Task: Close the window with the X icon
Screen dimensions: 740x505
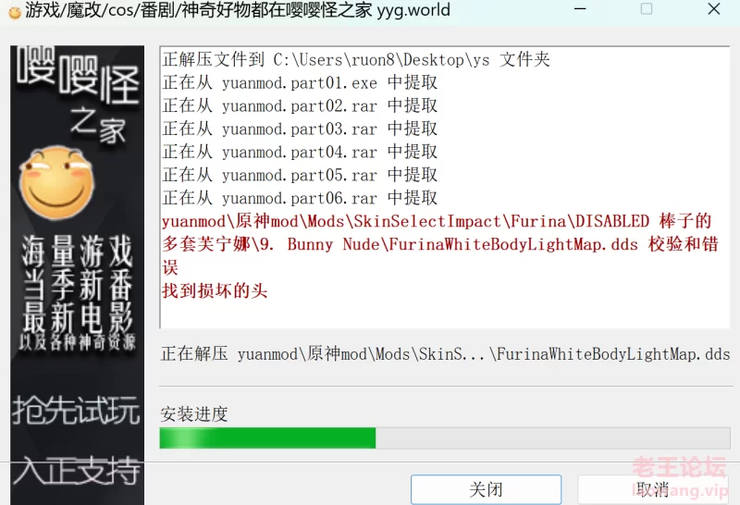Action: 714,9
